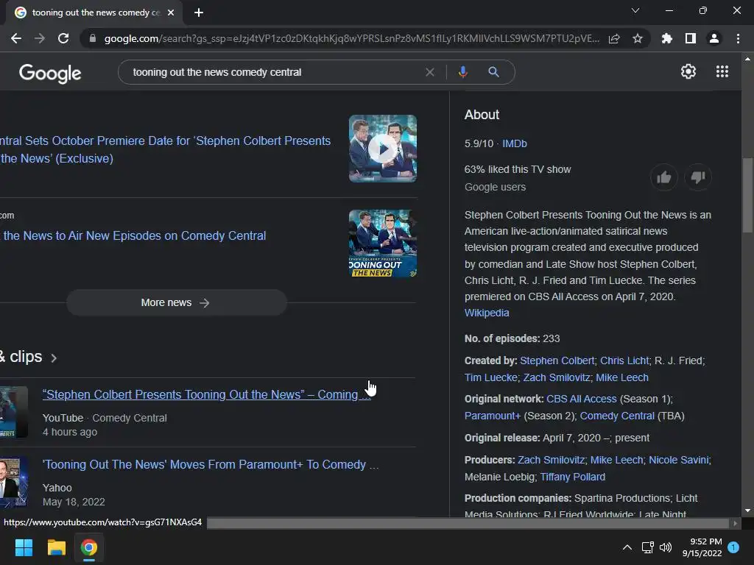
Task: Bookmark this page with the star icon
Action: click(x=638, y=38)
